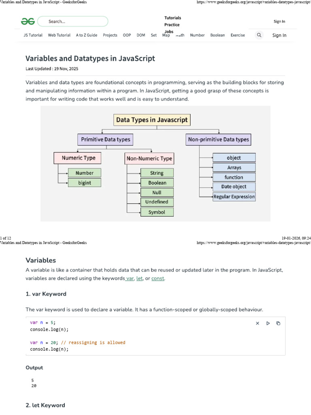Copy the var code snippet
Image resolution: width=311 pixels, height=415 pixels.
click(x=278, y=323)
